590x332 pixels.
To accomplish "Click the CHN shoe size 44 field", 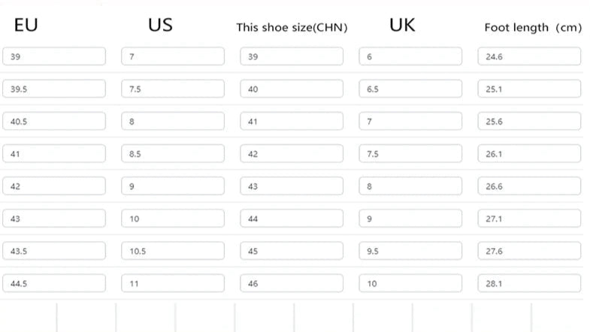I will pyautogui.click(x=292, y=219).
